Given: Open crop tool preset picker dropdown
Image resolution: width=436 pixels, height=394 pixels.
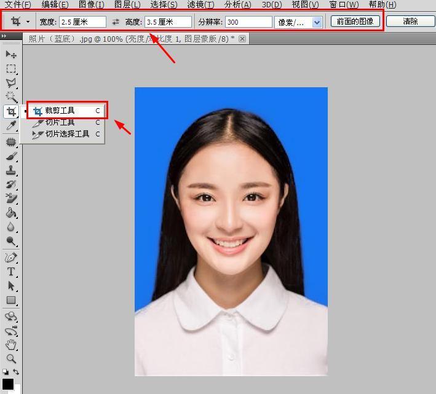Looking at the screenshot, I should (28, 22).
